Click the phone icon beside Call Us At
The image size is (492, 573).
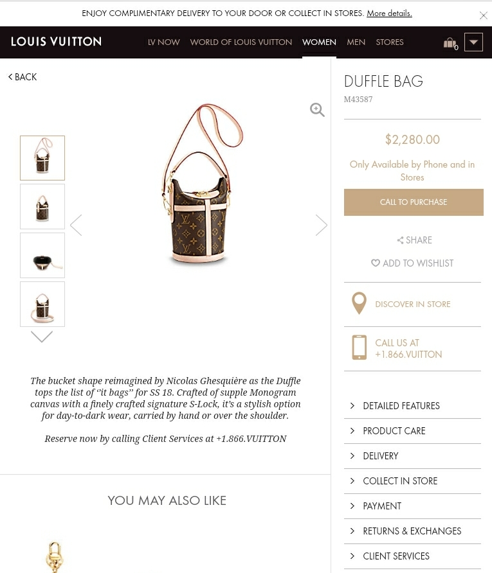pos(360,347)
